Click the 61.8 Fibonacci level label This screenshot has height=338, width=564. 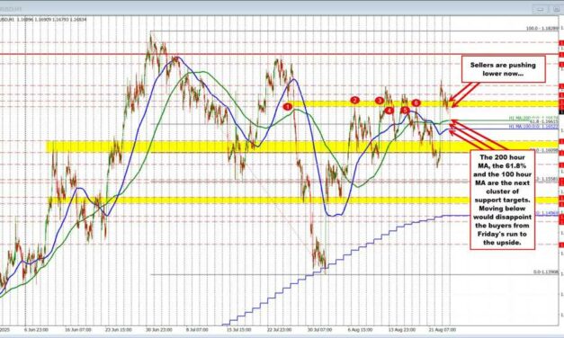tap(544, 122)
